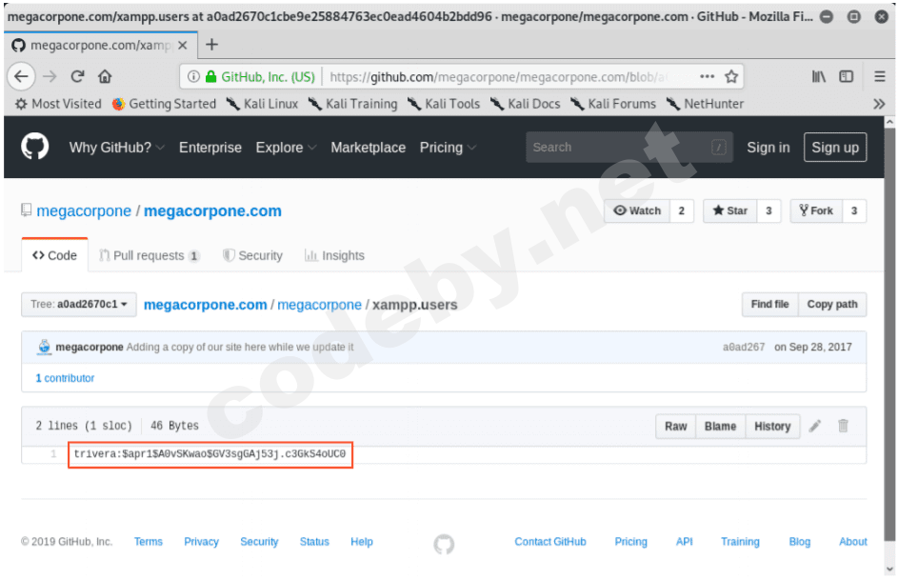Open commit a0ad267 link

pos(744,347)
